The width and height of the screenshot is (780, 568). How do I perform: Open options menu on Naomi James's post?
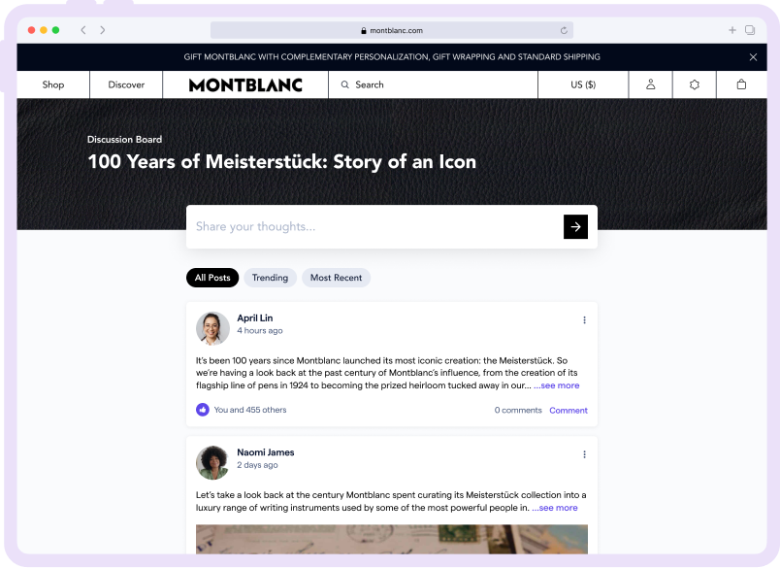(x=584, y=454)
